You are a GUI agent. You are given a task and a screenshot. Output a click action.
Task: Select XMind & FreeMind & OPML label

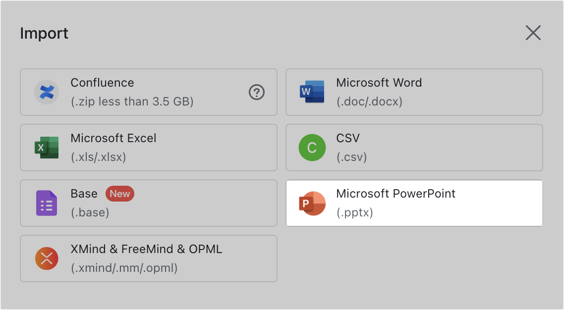click(146, 249)
